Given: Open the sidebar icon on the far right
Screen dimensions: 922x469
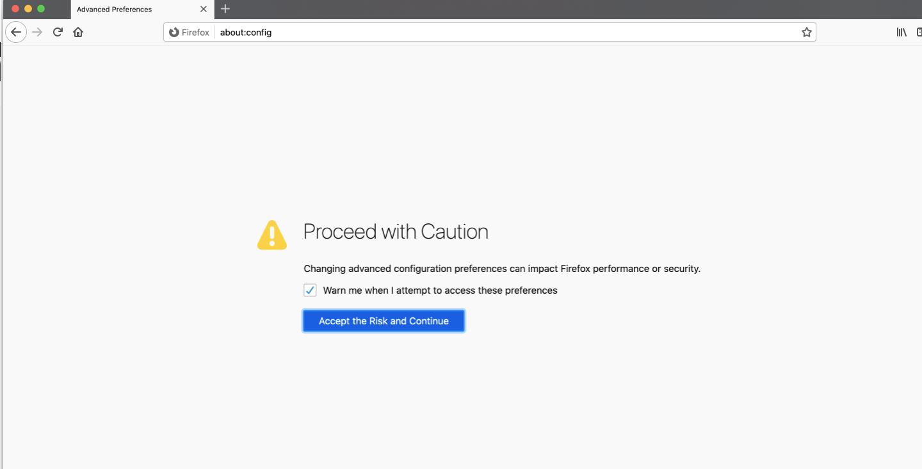Looking at the screenshot, I should point(920,31).
